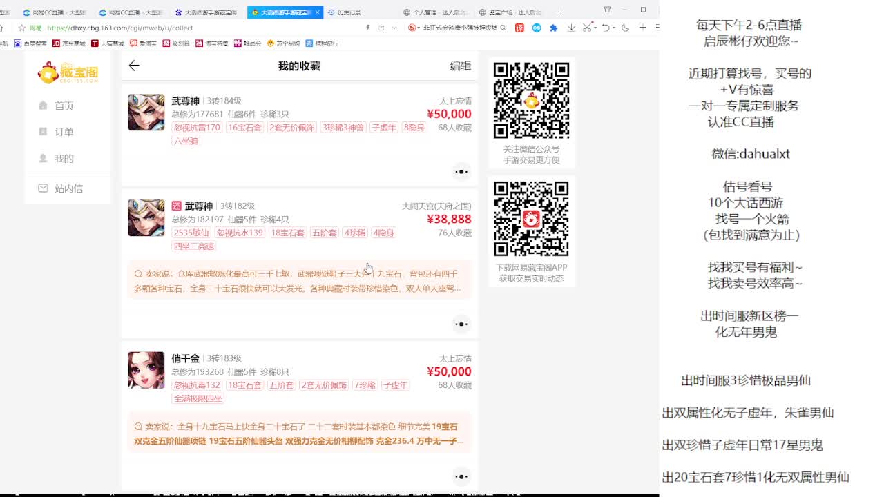Click the search magnifier icon

pyautogui.click(x=503, y=28)
